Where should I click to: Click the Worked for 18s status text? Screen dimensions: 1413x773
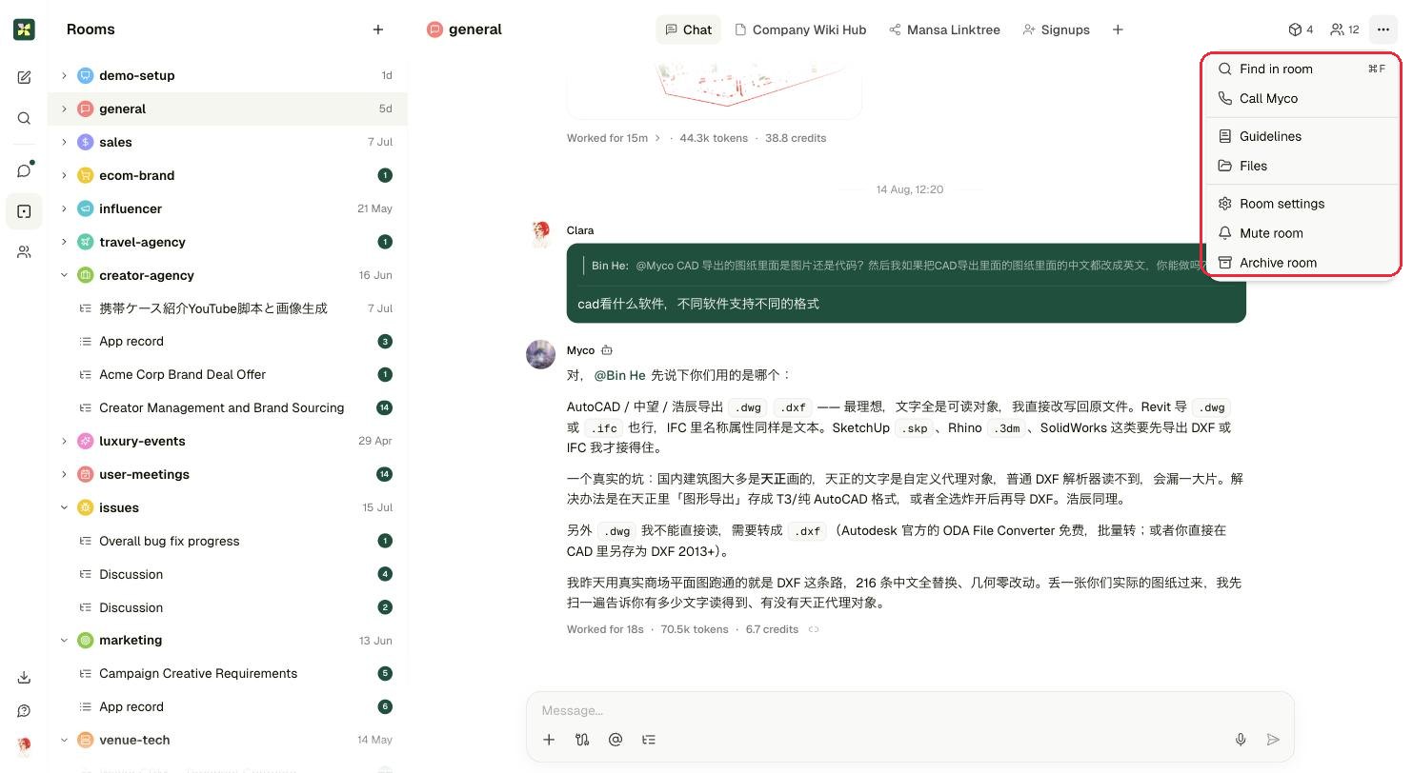click(x=605, y=629)
